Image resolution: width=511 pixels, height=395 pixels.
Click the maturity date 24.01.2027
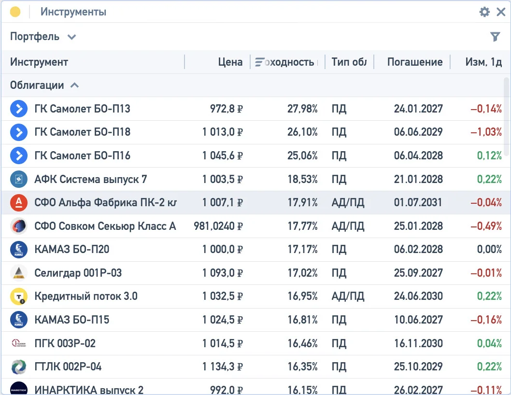click(x=418, y=109)
